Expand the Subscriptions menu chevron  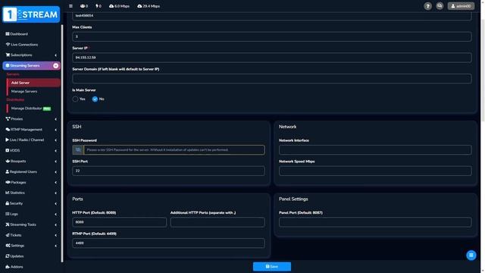pos(55,55)
